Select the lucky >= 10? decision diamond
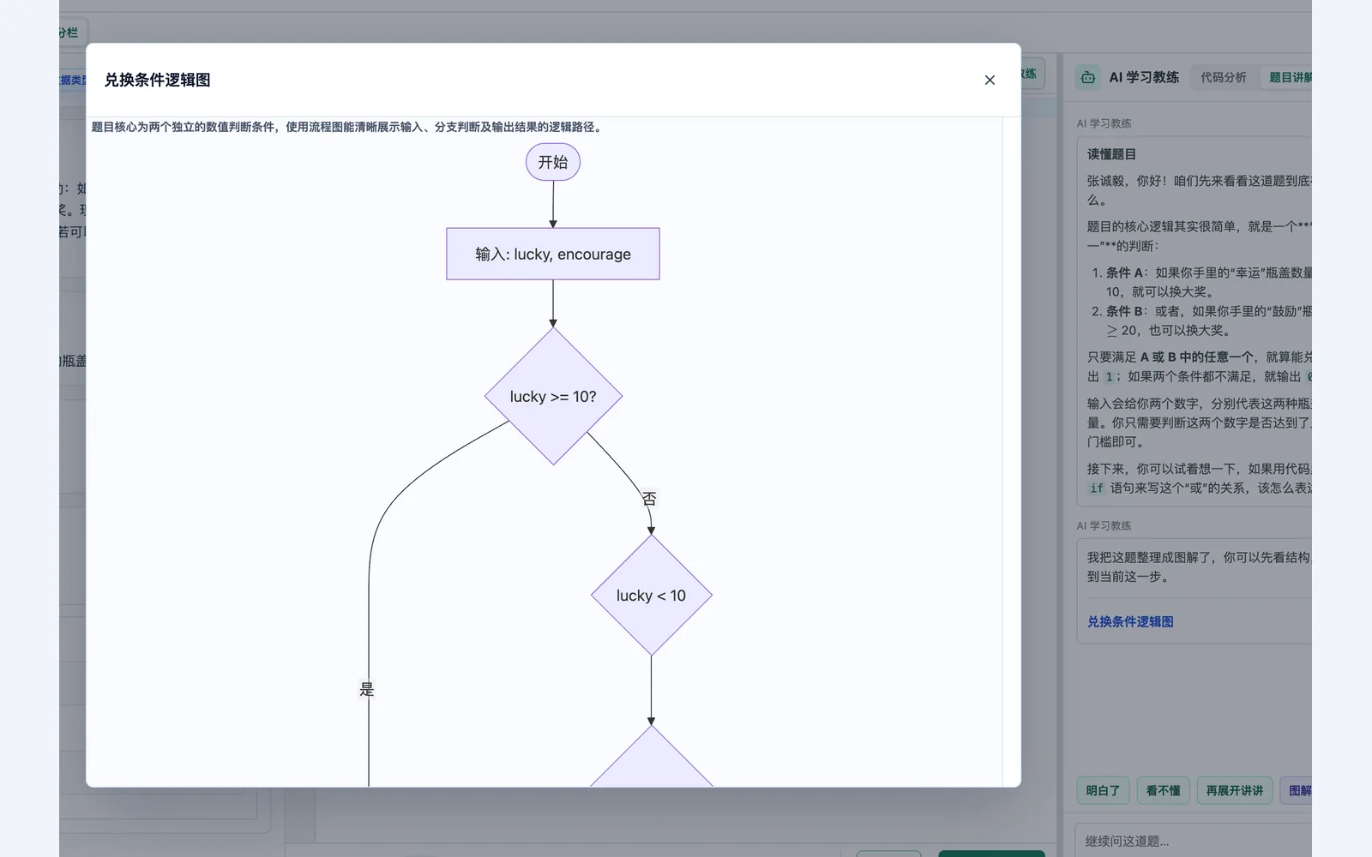This screenshot has width=1372, height=857. pyautogui.click(x=553, y=396)
